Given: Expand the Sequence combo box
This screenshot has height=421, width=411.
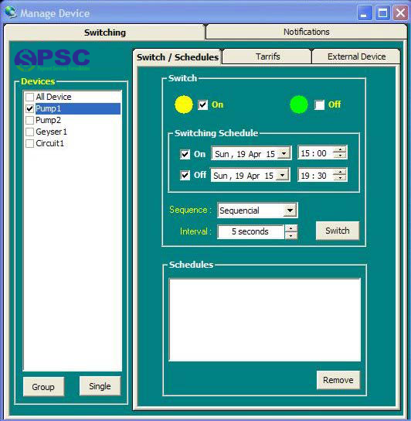Looking at the screenshot, I should pyautogui.click(x=290, y=210).
